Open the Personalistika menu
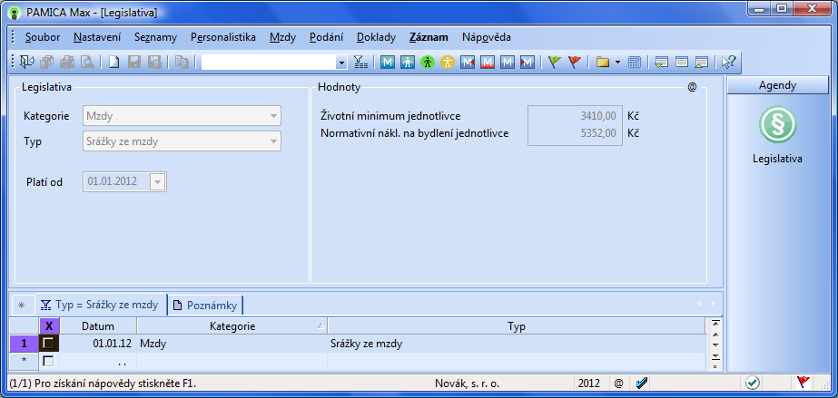This screenshot has height=398, width=838. (222, 37)
